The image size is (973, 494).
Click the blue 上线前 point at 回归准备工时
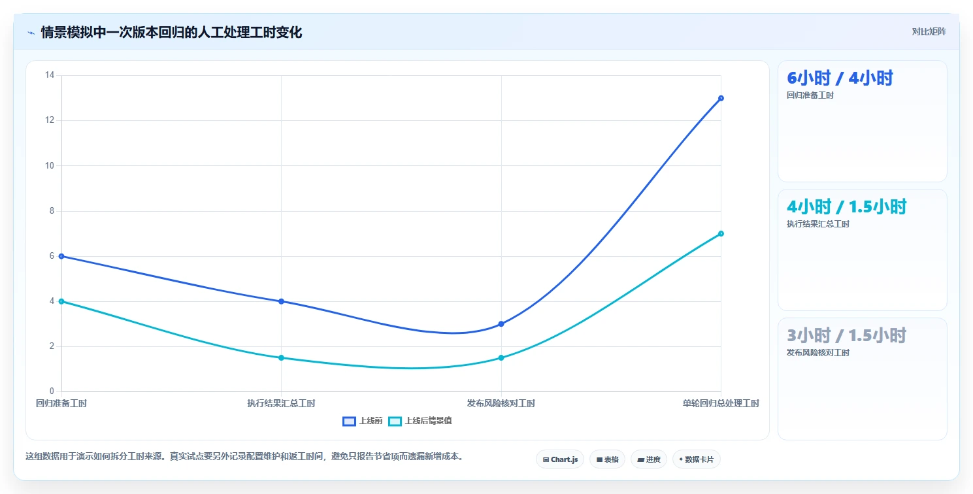click(61, 256)
